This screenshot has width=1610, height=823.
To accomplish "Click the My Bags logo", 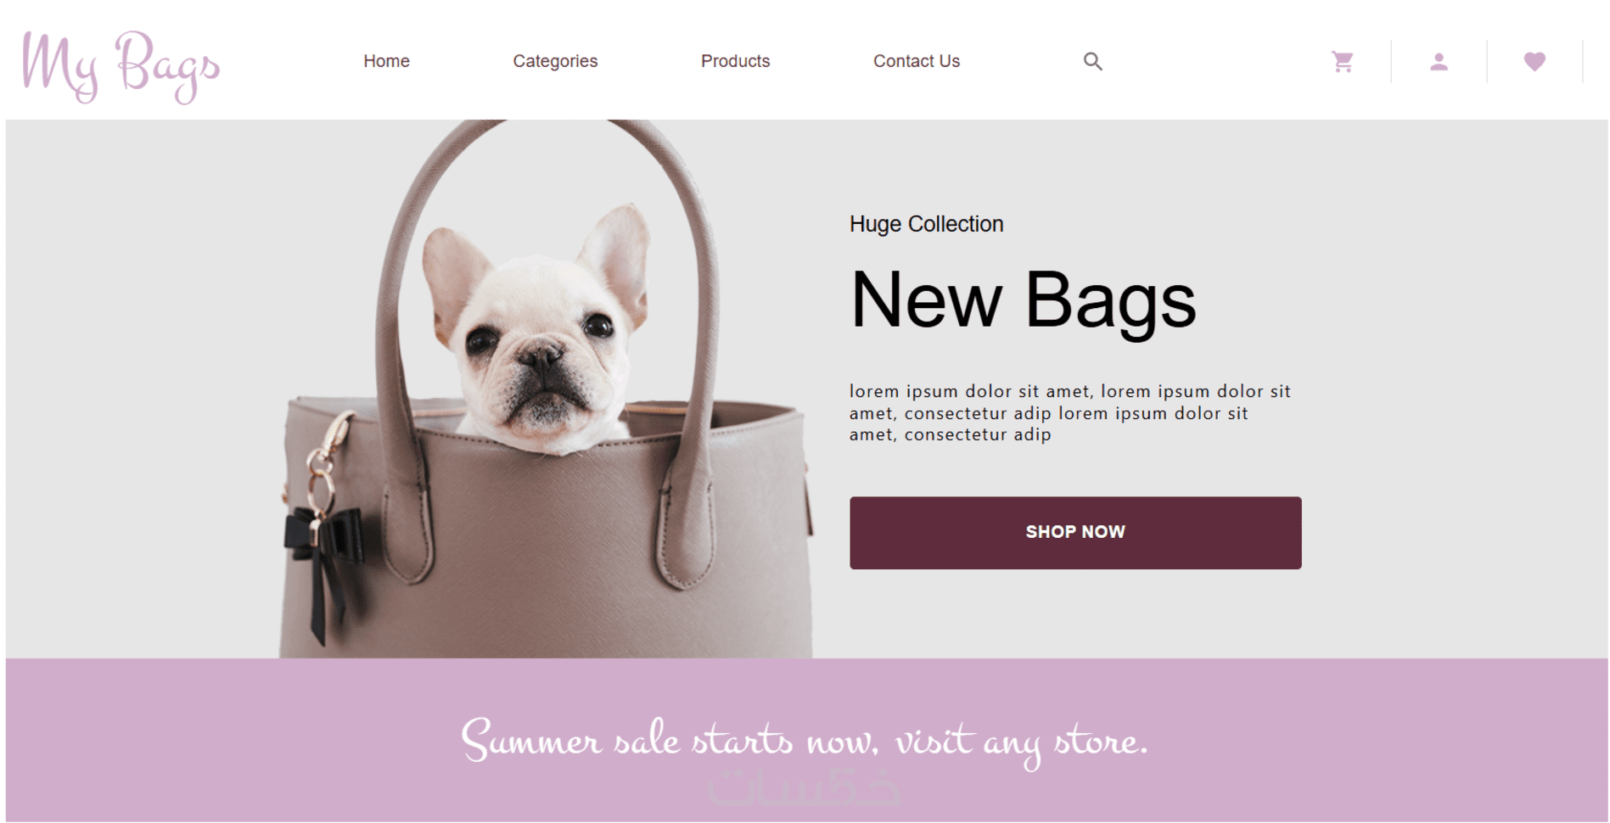I will pos(121,66).
